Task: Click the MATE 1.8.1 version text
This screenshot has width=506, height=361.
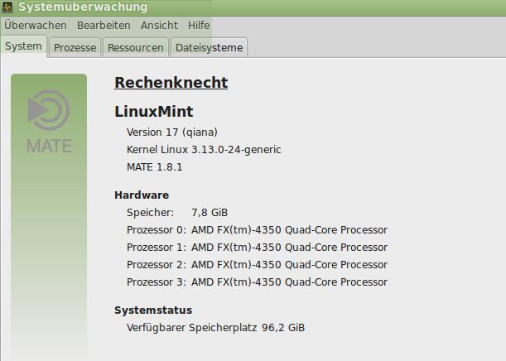Action: coord(155,167)
